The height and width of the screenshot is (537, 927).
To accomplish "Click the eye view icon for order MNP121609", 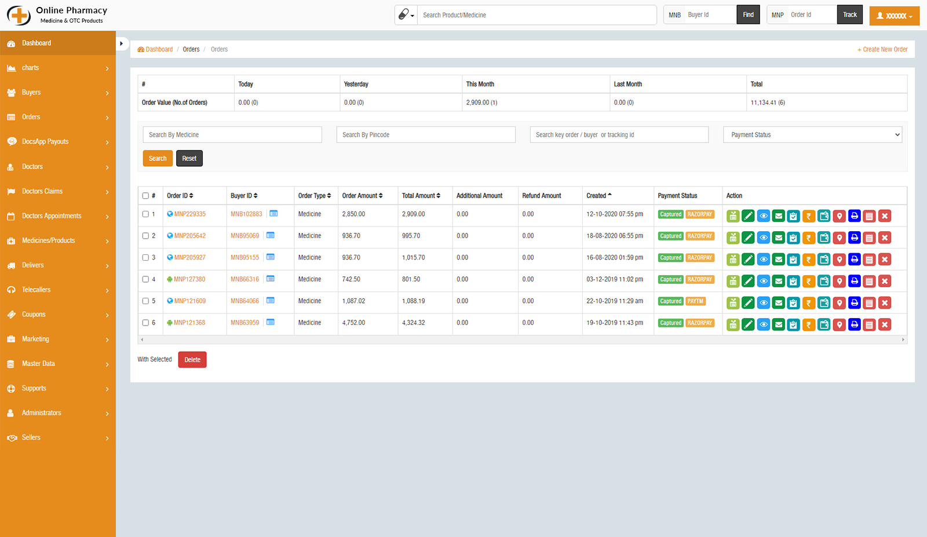I will (x=764, y=303).
